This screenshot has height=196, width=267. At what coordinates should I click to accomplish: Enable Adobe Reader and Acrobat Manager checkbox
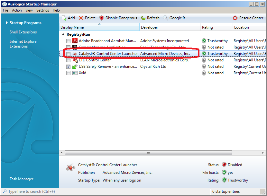click(x=68, y=41)
